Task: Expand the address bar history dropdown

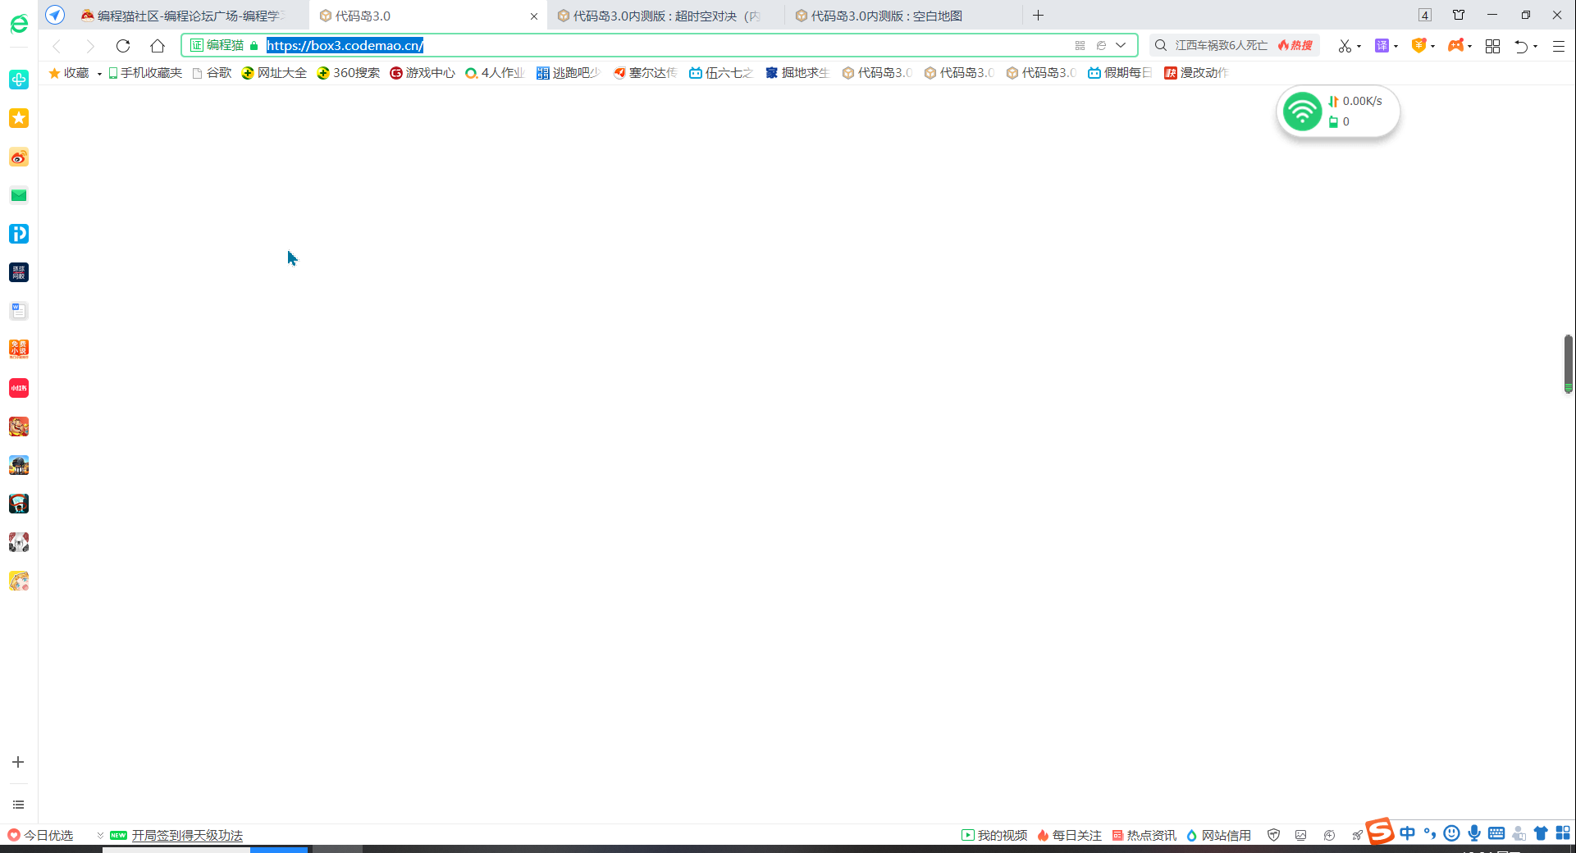Action: click(x=1121, y=46)
